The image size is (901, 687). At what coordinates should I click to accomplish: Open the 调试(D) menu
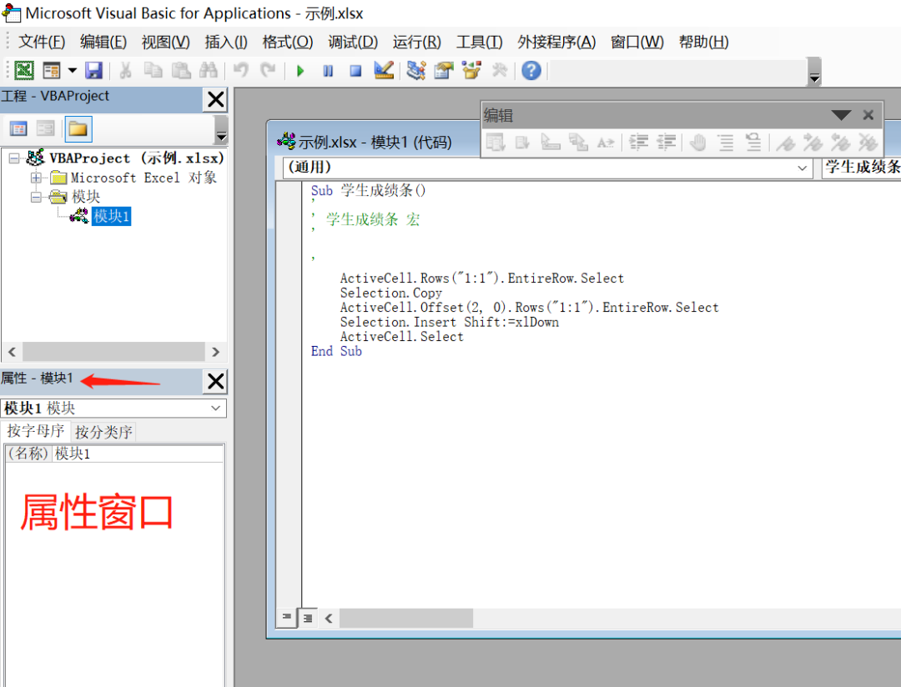click(353, 42)
